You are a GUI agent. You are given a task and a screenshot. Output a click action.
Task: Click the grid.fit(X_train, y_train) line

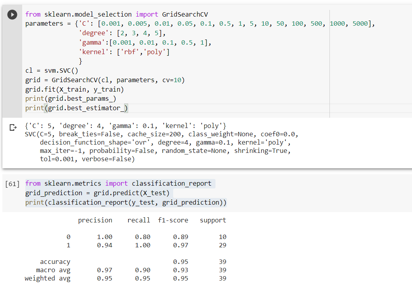click(x=75, y=90)
